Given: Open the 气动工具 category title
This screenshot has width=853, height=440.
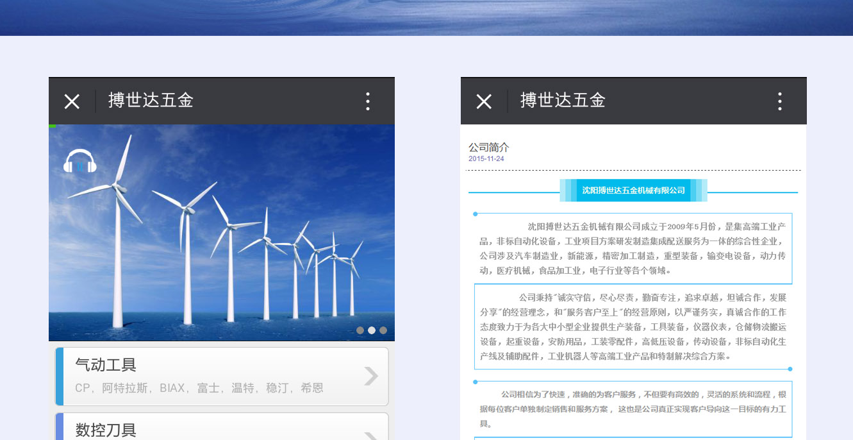Looking at the screenshot, I should (x=106, y=365).
